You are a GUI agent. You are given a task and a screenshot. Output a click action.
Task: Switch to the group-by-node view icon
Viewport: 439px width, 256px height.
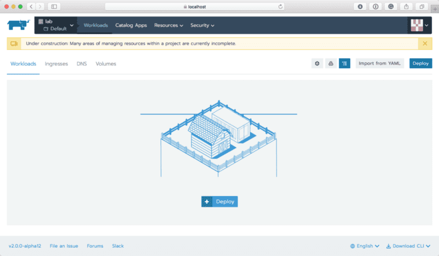pyautogui.click(x=317, y=64)
